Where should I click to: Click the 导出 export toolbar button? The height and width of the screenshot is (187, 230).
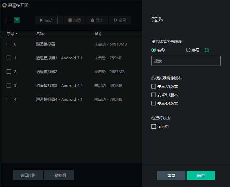(x=97, y=20)
